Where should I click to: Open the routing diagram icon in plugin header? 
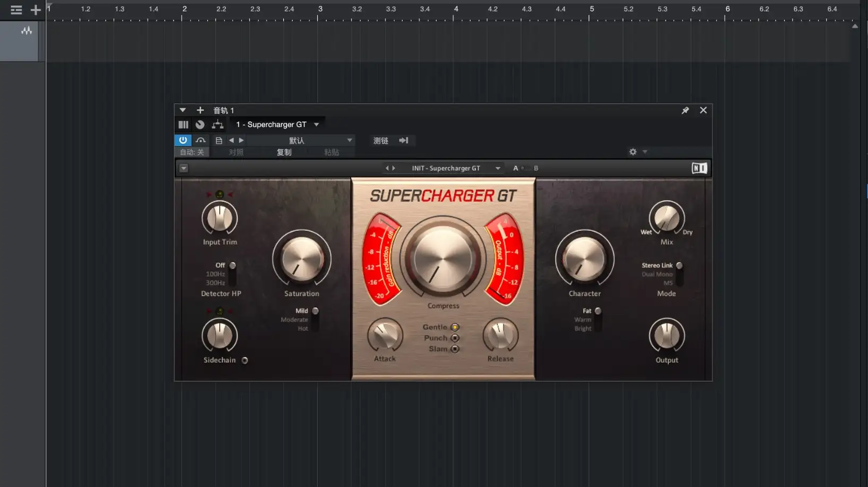pyautogui.click(x=218, y=124)
